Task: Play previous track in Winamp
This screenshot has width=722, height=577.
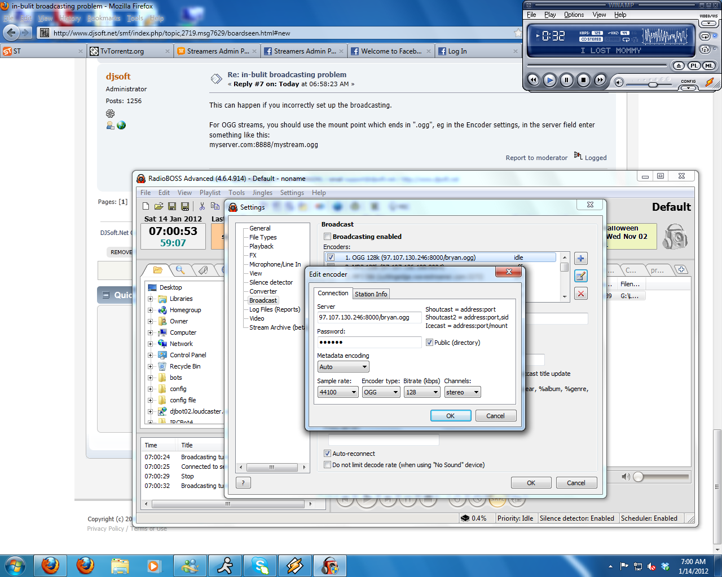Action: 532,80
